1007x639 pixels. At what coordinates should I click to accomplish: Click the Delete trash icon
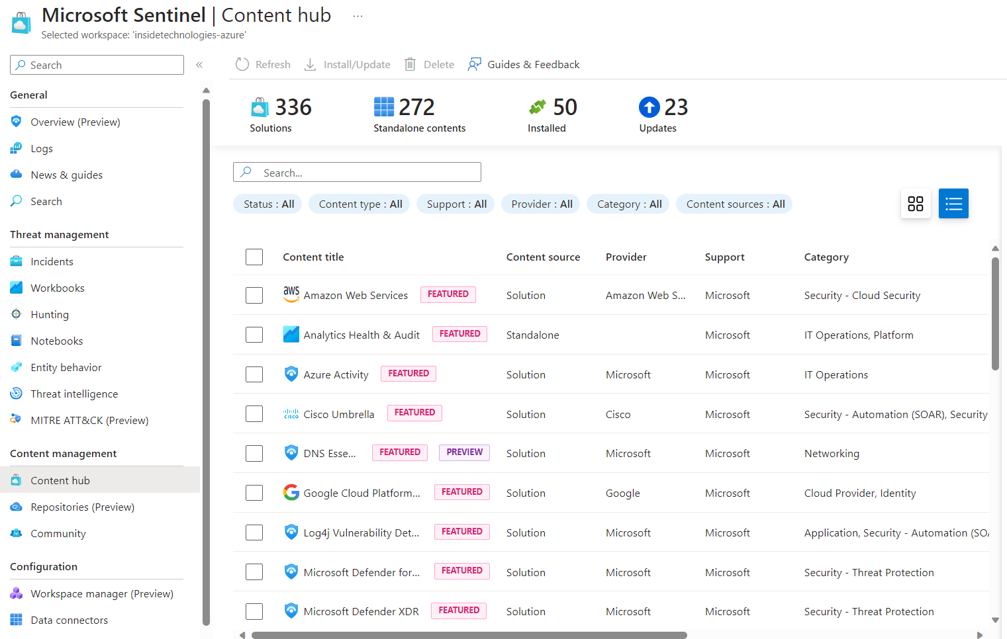410,64
